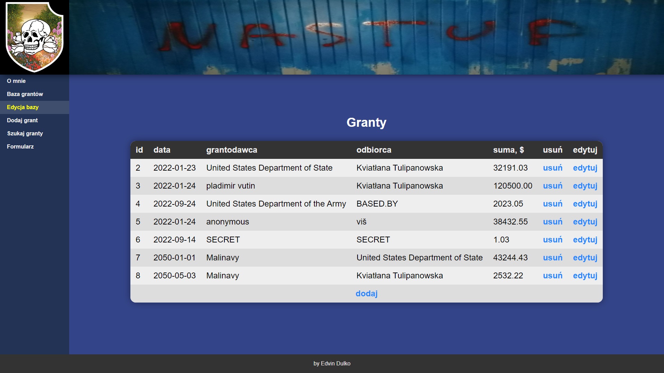Select Kviatłana Tulipanowska in row 8
This screenshot has width=664, height=373.
(x=400, y=276)
